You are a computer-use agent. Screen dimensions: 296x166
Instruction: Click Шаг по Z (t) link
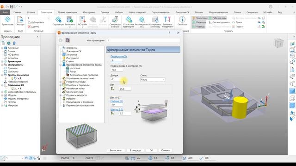pyautogui.click(x=117, y=109)
